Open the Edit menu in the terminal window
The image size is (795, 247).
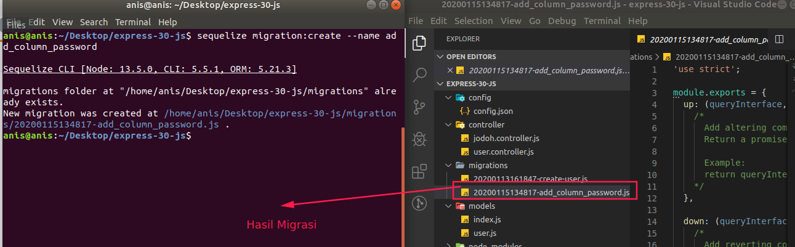click(x=37, y=22)
